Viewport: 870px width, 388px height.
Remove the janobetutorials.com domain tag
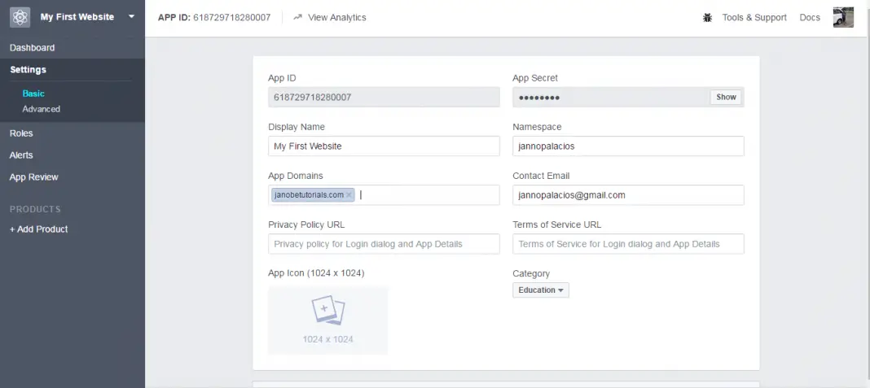349,195
